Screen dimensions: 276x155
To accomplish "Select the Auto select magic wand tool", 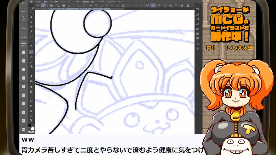I will (31, 32).
